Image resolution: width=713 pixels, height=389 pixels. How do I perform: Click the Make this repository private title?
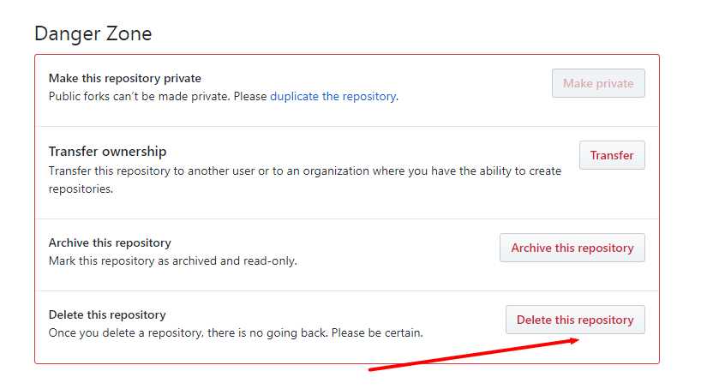(x=125, y=78)
